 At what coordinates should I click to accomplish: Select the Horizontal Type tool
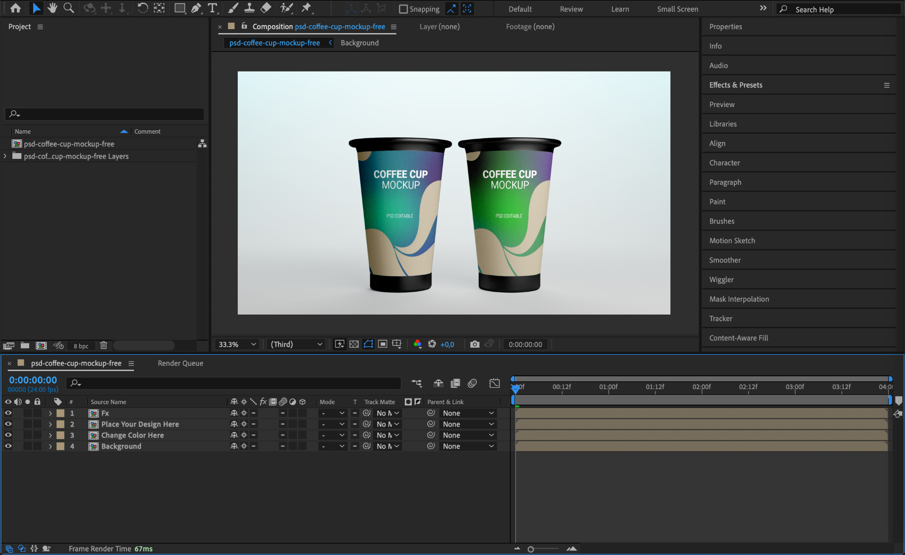213,8
